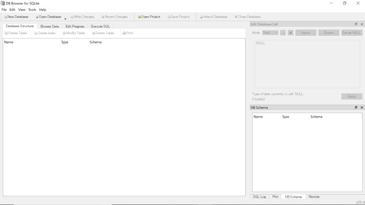Click the Attach Database toolbar button
This screenshot has height=205, width=365.
(x=213, y=17)
